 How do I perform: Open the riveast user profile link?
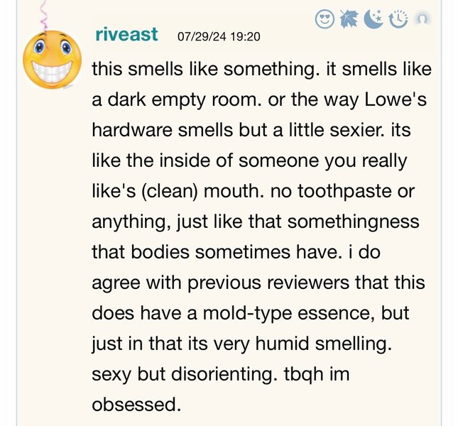(x=126, y=35)
